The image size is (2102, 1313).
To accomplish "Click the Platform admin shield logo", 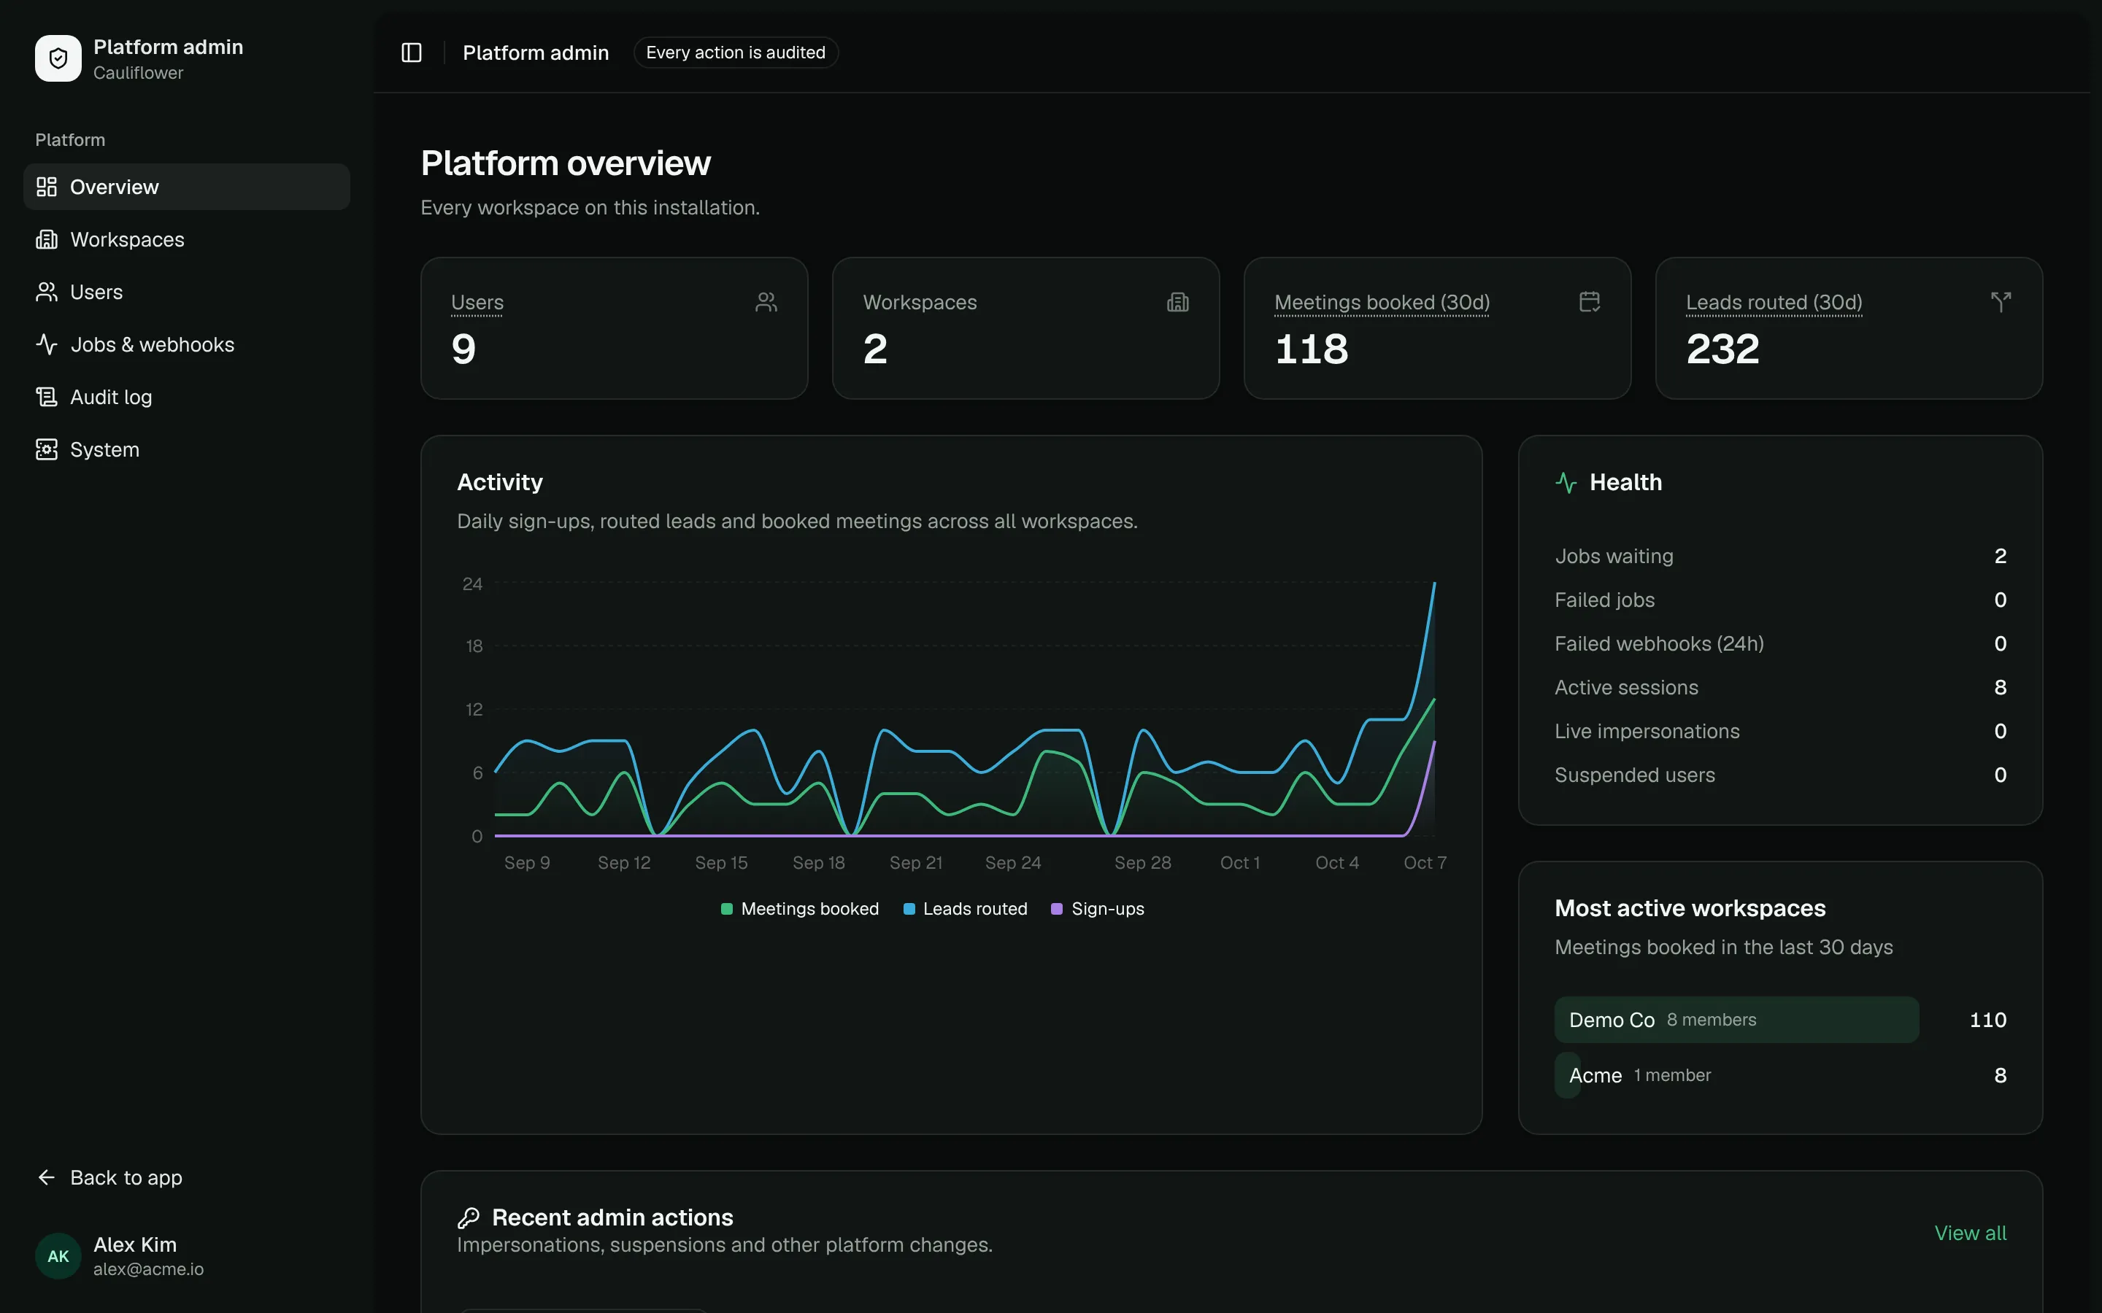I will pos(58,58).
